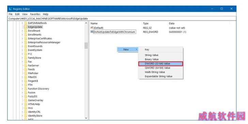Choose Multi-String Value
Image resolution: width=248 pixels, height=124 pixels.
coord(161,72)
